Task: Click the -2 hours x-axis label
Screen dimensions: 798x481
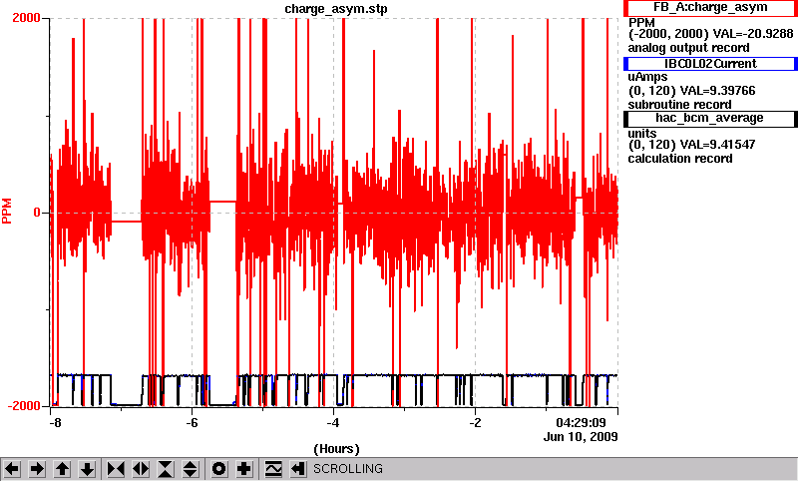Action: (475, 423)
